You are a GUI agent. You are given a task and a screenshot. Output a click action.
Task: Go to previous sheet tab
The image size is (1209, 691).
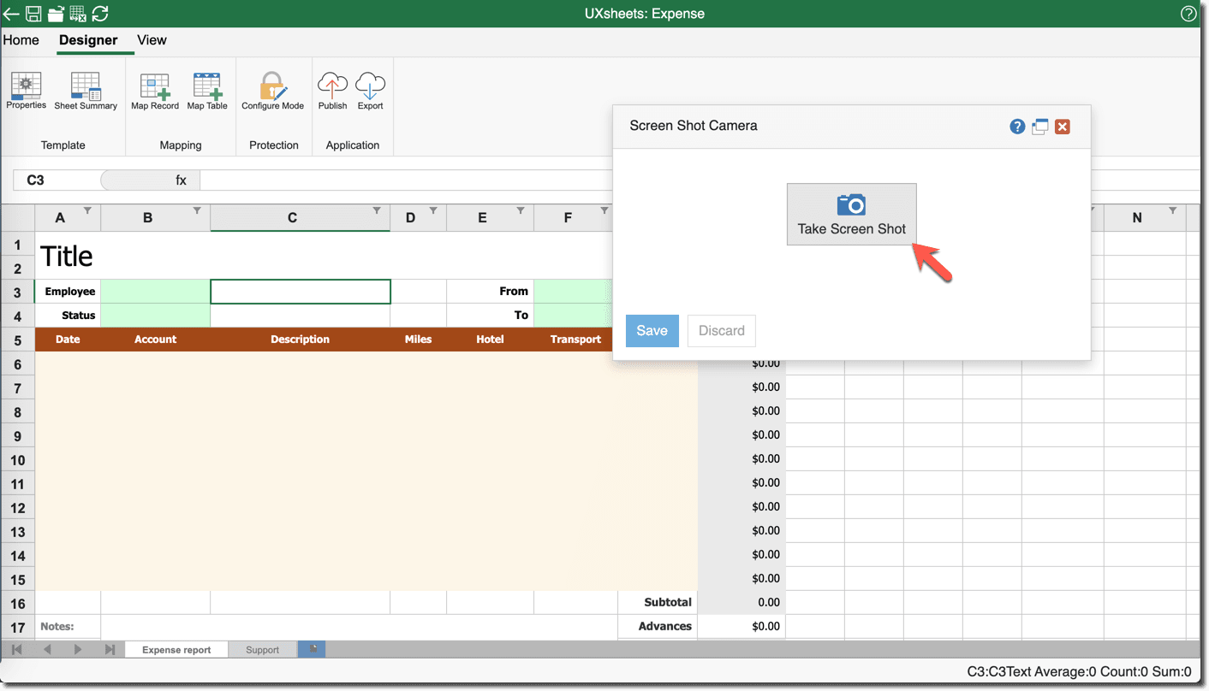point(47,649)
